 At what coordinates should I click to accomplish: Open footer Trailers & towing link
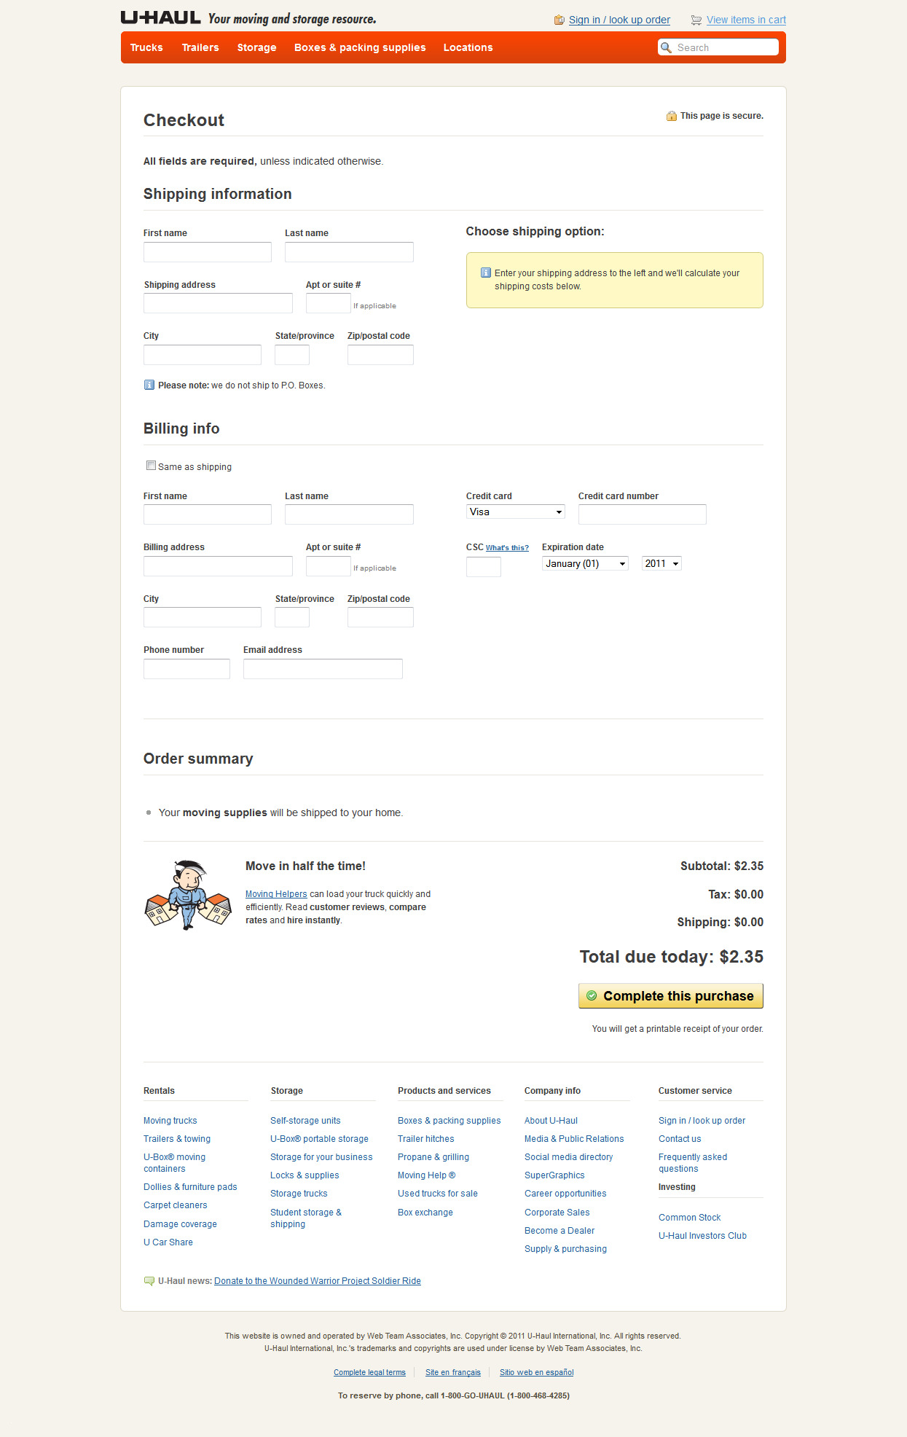[x=177, y=1139]
